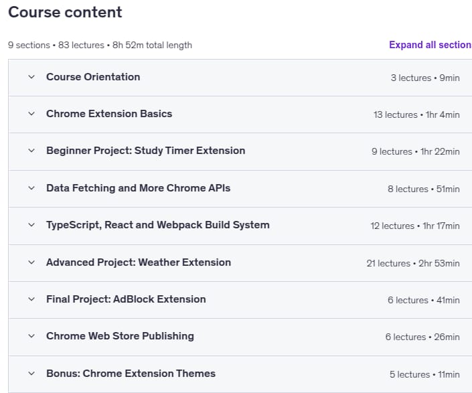Click the '5 lectures • 11min' text

(x=424, y=374)
